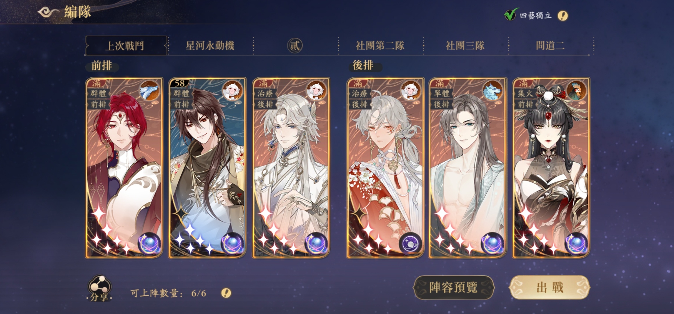Click the 出戰 button
674x314 pixels.
pyautogui.click(x=550, y=288)
